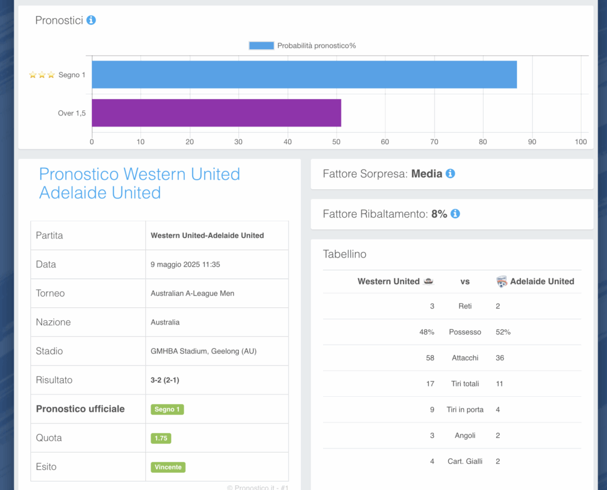The height and width of the screenshot is (490, 607).
Task: Click the Esito row label
Action: (x=46, y=467)
